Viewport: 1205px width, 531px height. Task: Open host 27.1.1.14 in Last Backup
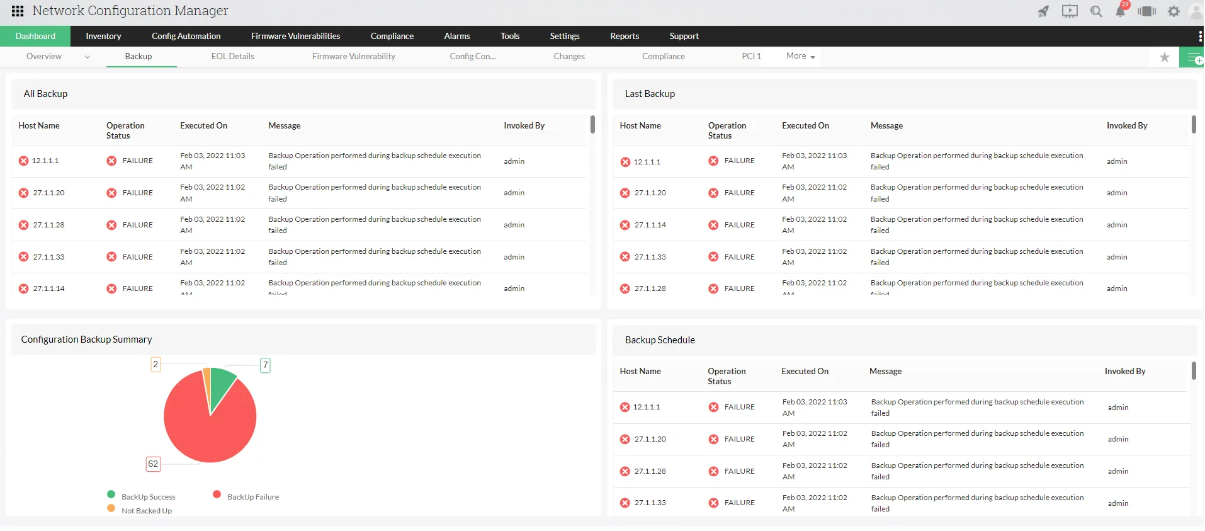click(x=650, y=225)
